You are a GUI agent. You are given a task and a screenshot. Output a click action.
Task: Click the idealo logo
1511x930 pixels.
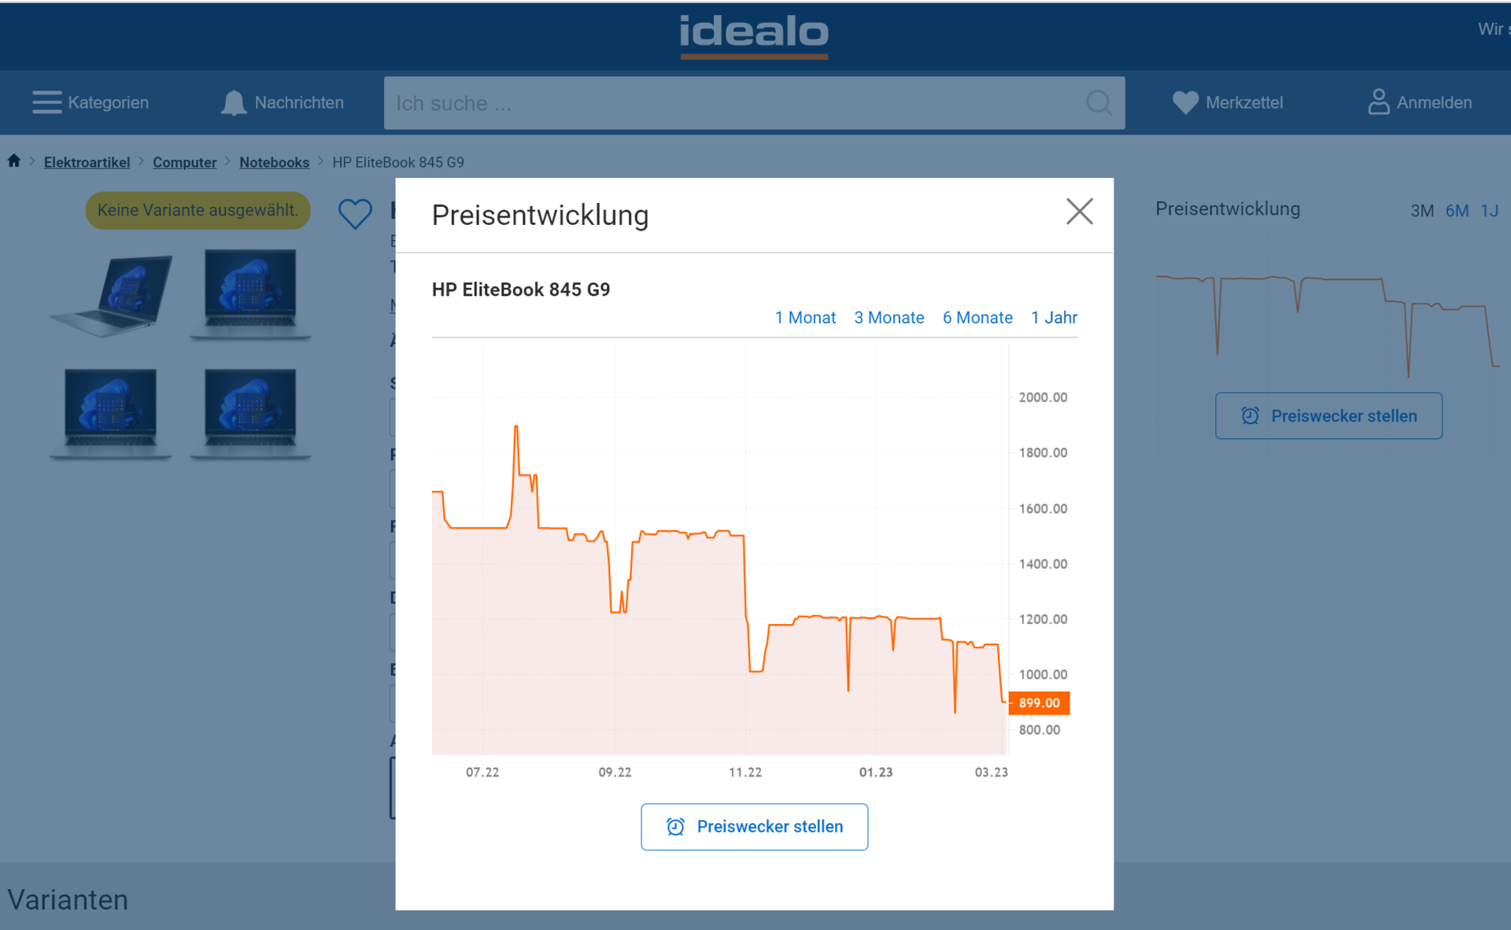pos(754,35)
